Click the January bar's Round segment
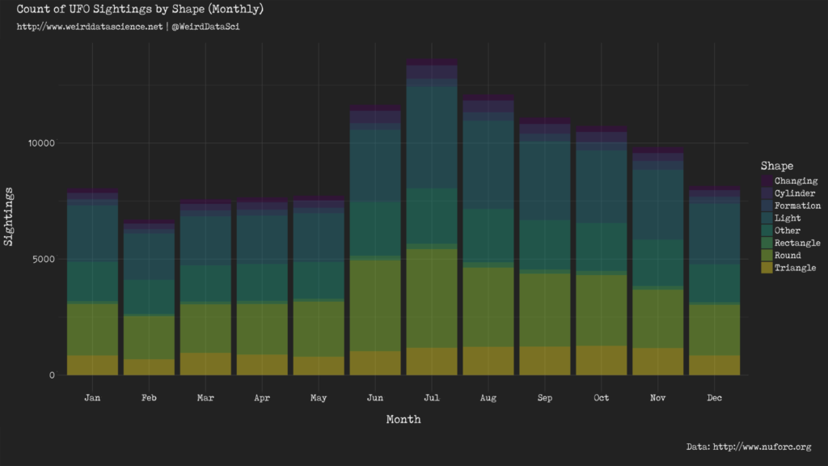828x466 pixels. [x=92, y=330]
